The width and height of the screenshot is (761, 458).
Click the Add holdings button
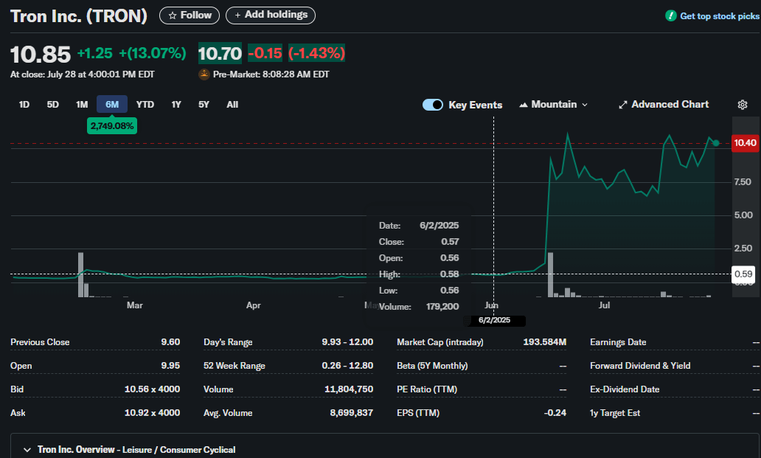pyautogui.click(x=271, y=15)
